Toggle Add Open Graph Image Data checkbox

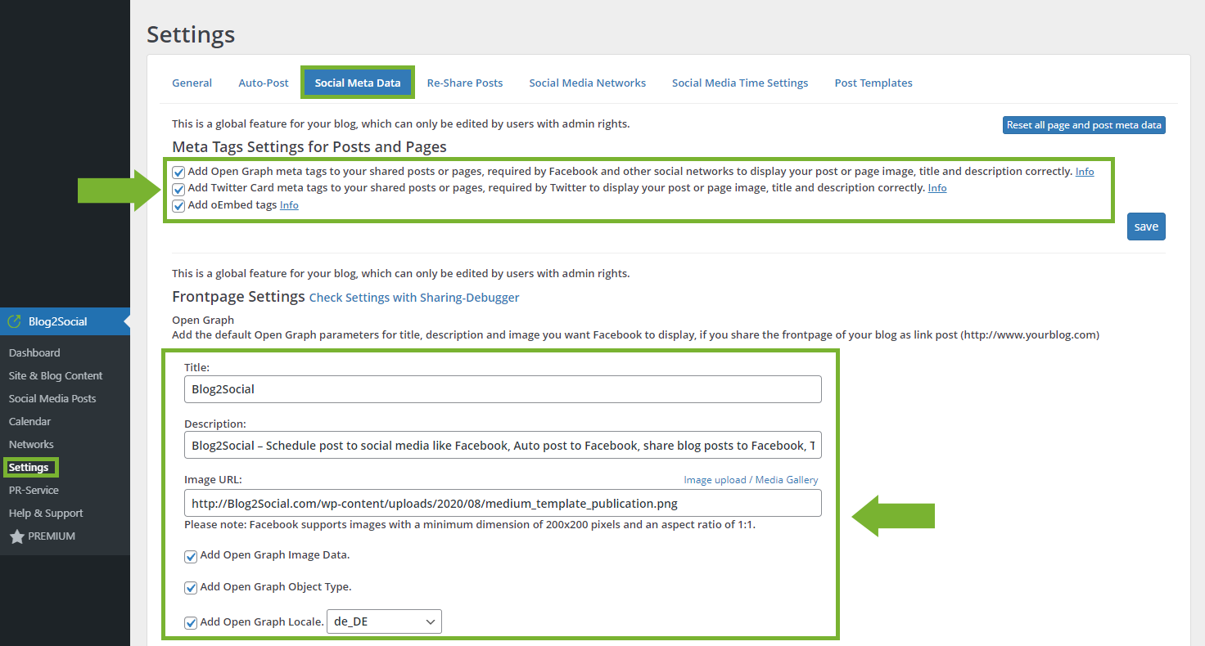(191, 556)
